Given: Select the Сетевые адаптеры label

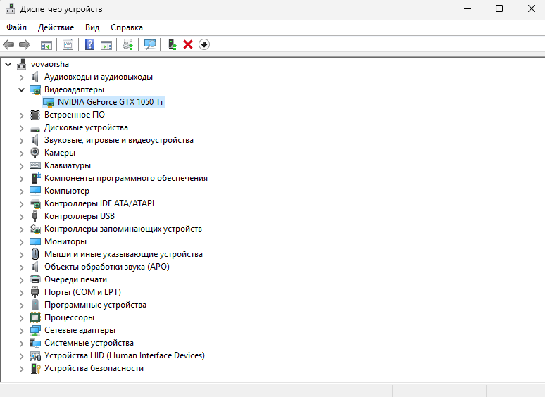Looking at the screenshot, I should click(80, 330).
